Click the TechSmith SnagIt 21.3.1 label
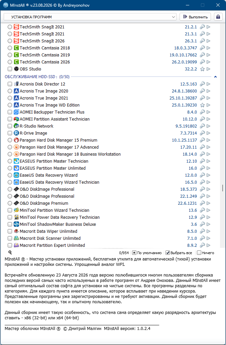 click(x=42, y=34)
